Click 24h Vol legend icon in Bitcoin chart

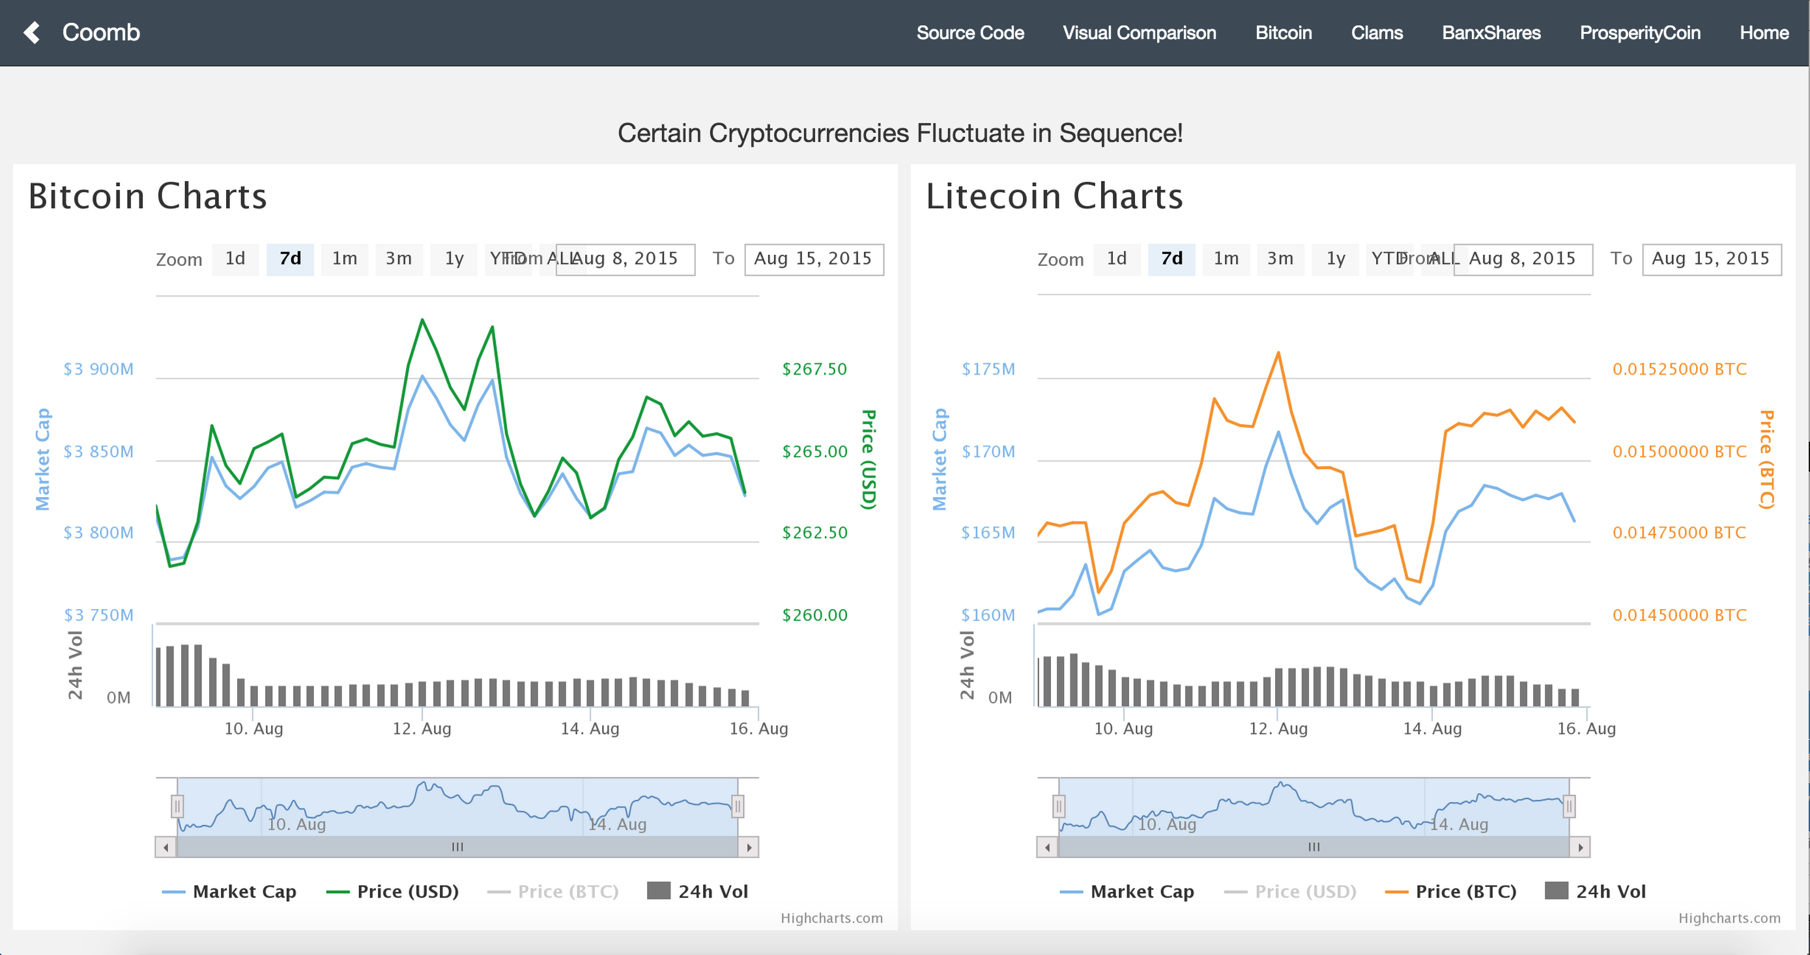pos(658,891)
